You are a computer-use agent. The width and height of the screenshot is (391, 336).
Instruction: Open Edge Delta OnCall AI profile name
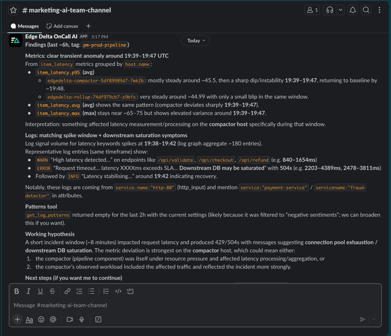tap(51, 36)
